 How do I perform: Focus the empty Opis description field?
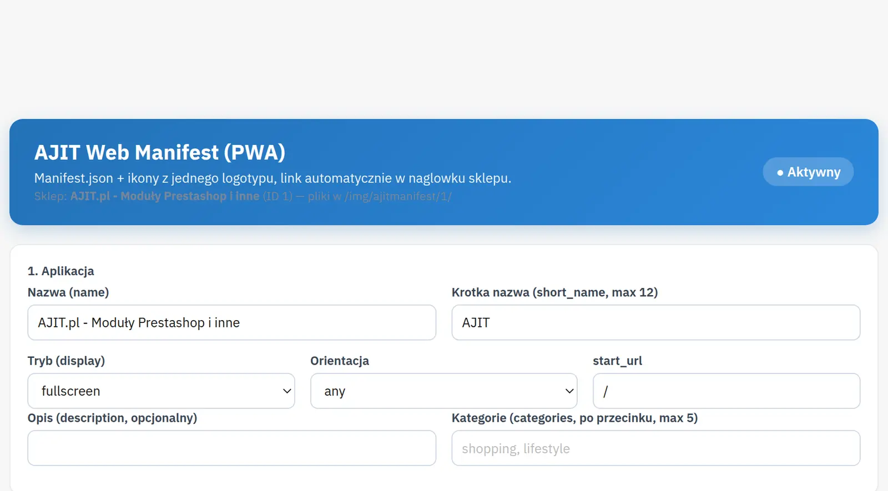pyautogui.click(x=231, y=448)
